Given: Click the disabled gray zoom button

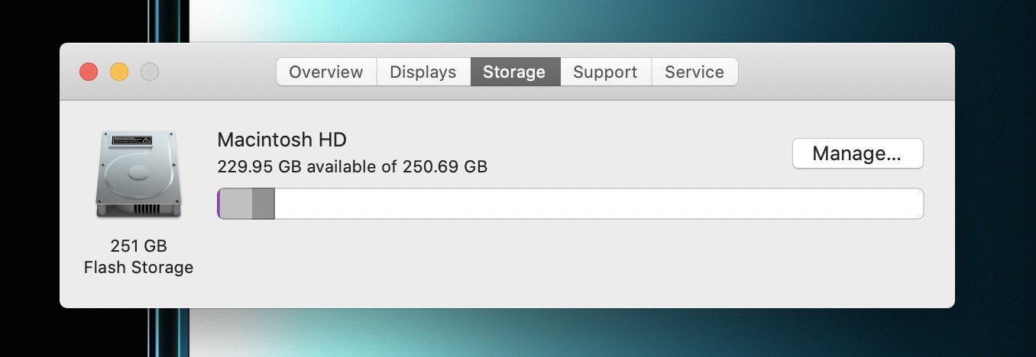Looking at the screenshot, I should point(150,72).
